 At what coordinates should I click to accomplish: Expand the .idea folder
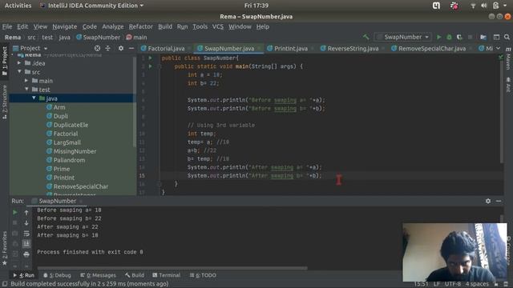[19, 63]
